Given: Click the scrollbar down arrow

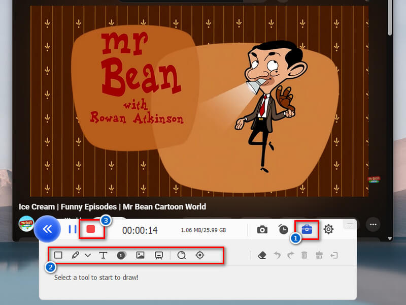Looking at the screenshot, I should coord(390,238).
